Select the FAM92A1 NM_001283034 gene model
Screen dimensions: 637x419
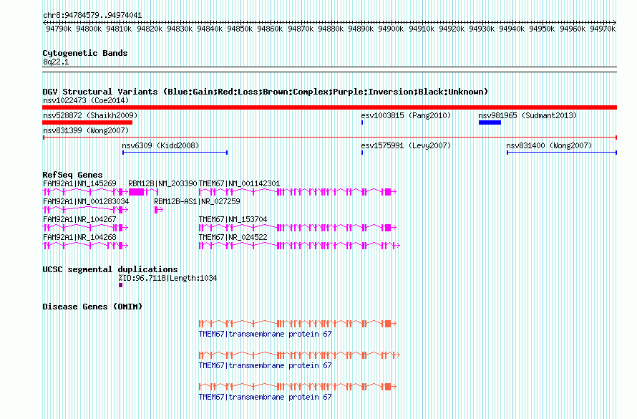coord(85,210)
